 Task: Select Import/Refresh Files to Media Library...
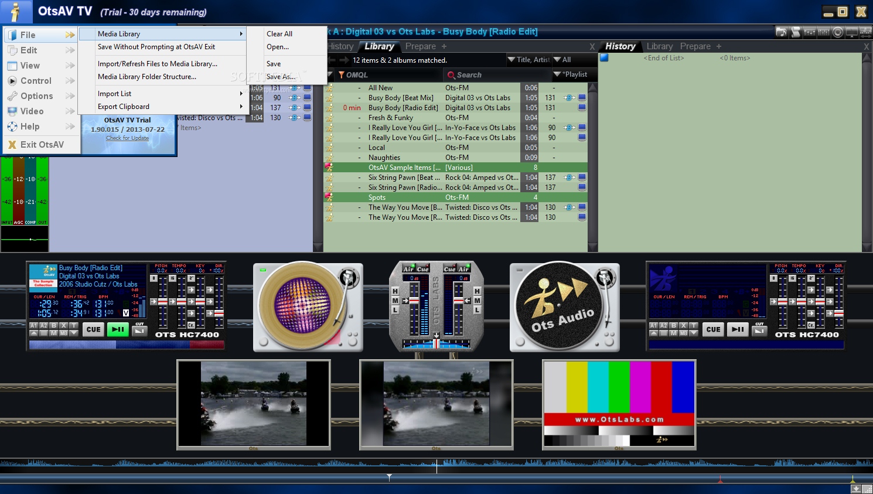pos(158,64)
